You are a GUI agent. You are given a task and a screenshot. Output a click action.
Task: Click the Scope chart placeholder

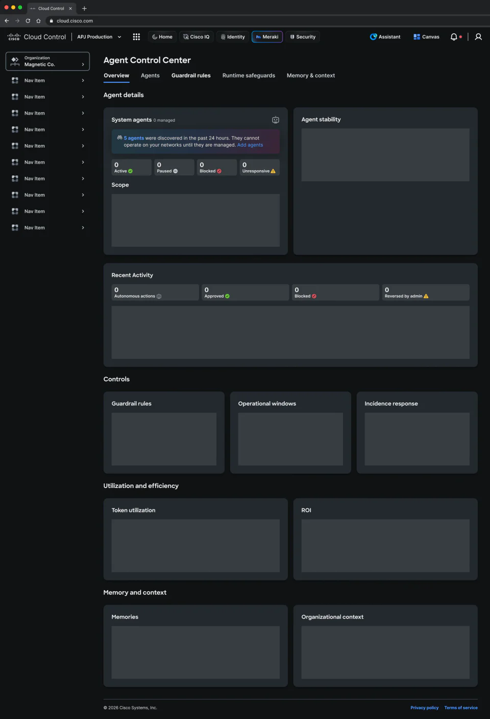[195, 220]
